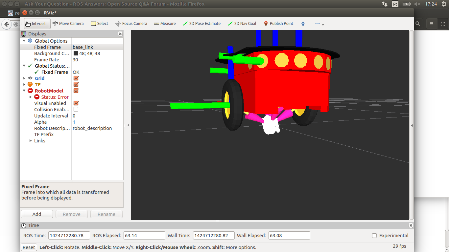Open the system volume indicator
Screen dimensions: 449x252
pos(417,4)
